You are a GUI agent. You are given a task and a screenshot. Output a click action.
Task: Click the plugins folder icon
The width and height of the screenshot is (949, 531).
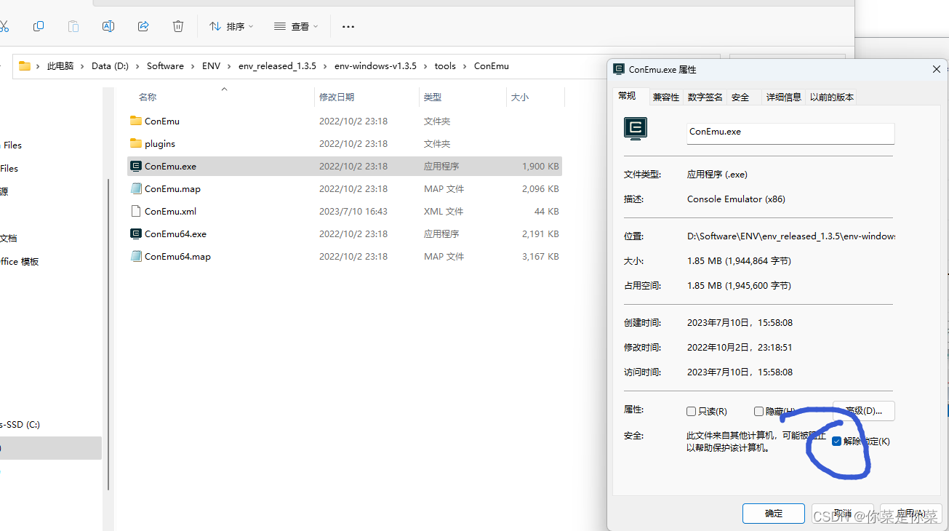tap(136, 143)
